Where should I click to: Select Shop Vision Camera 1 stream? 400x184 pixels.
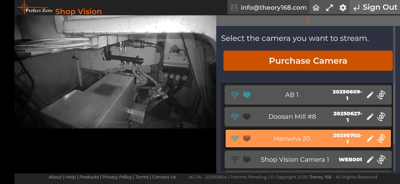(x=294, y=160)
